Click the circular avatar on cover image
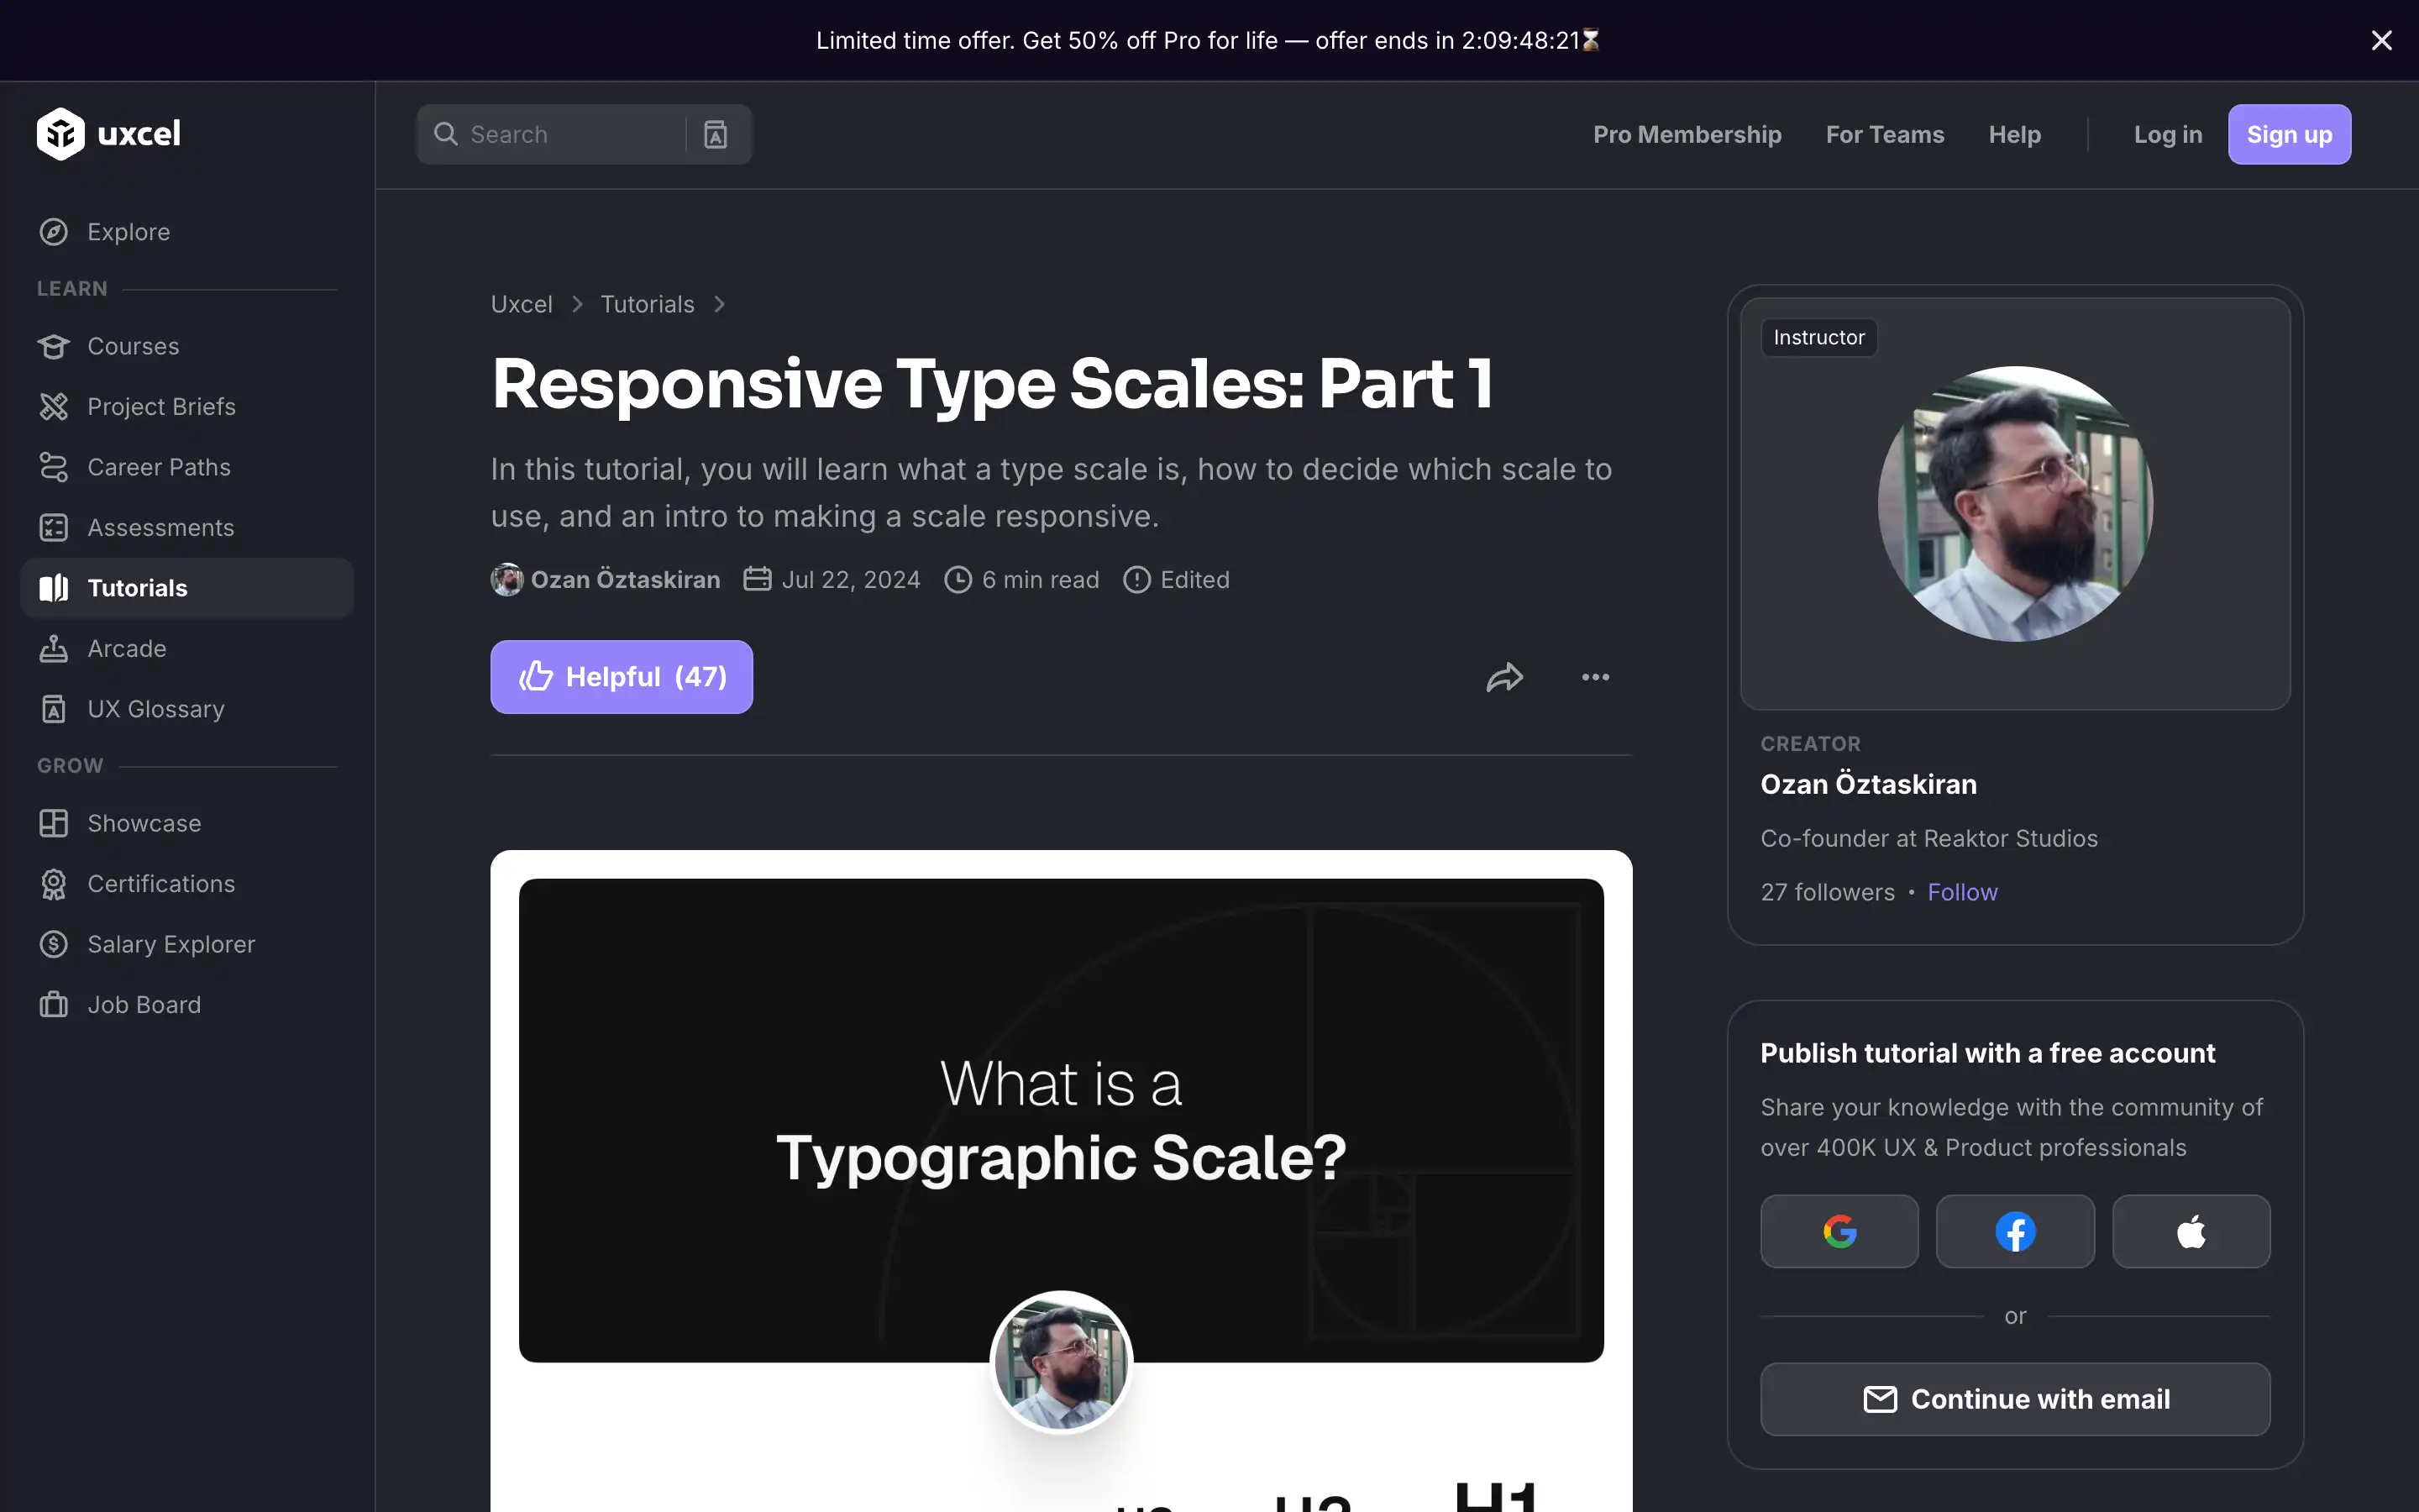 pyautogui.click(x=1062, y=1362)
